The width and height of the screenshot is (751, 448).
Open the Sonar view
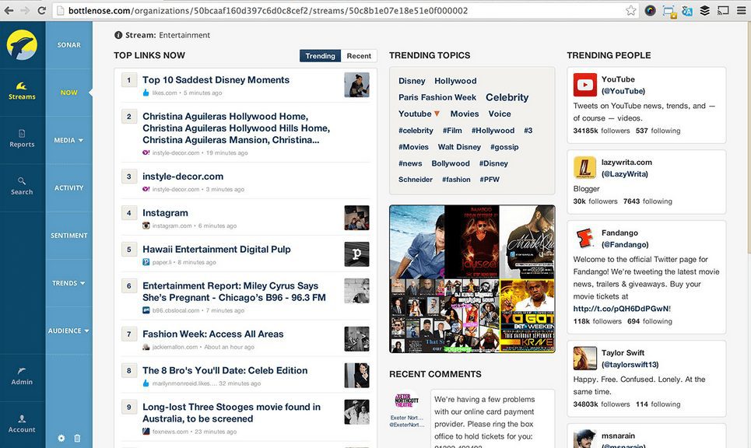click(68, 45)
